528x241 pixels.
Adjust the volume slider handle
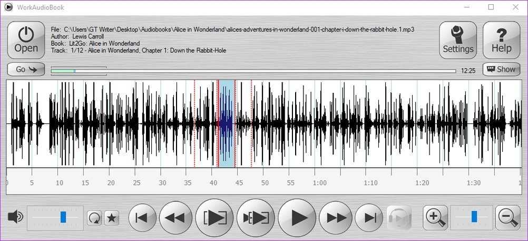(63, 217)
